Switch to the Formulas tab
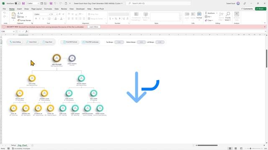The image size is (268, 150). (x=48, y=9)
